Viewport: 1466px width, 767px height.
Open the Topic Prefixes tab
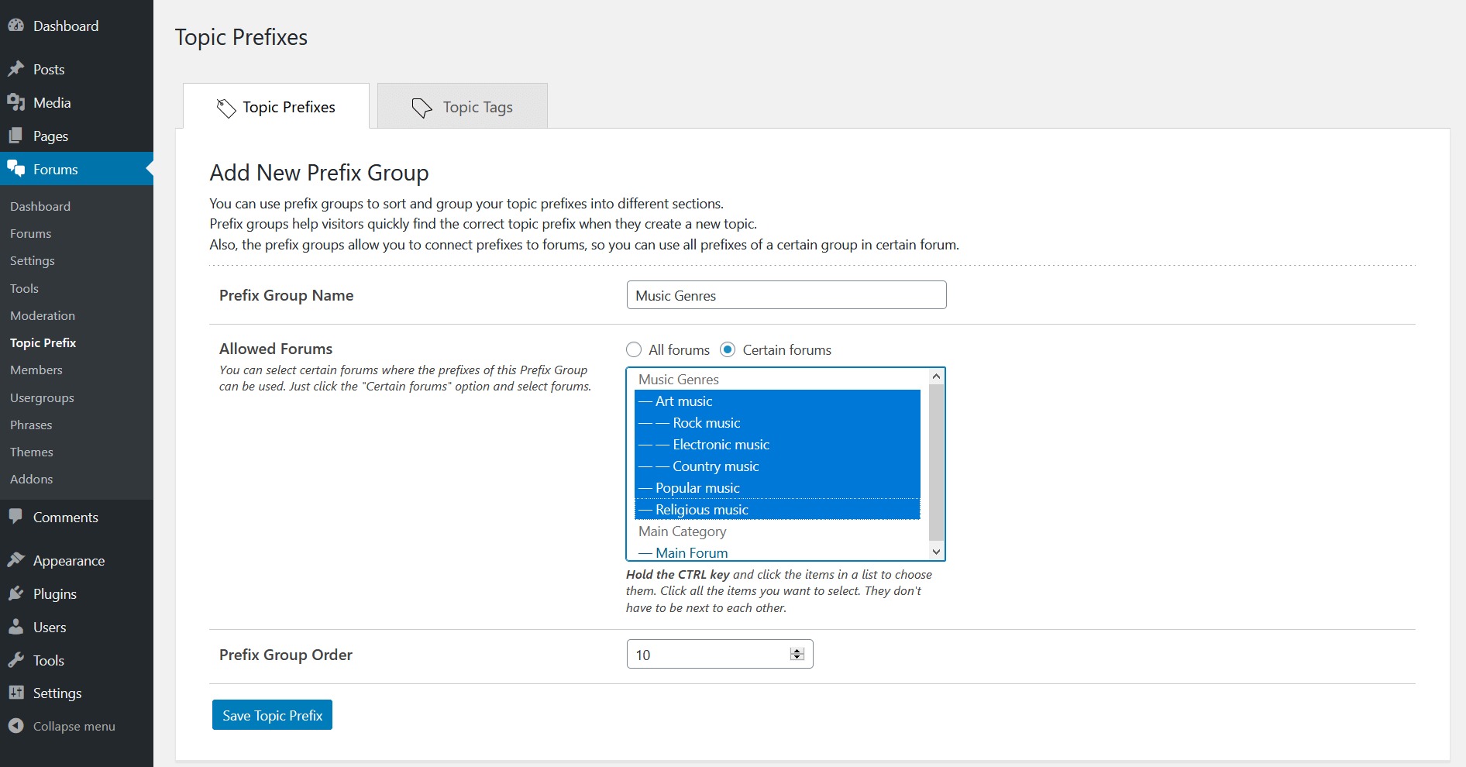pyautogui.click(x=277, y=107)
